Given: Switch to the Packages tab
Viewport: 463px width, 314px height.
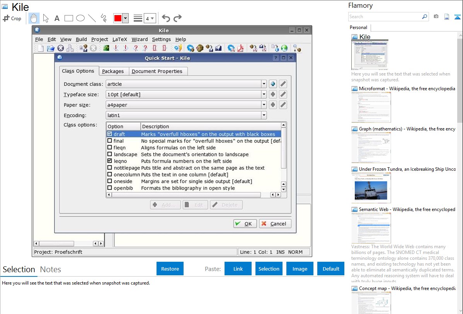Looking at the screenshot, I should [x=113, y=71].
